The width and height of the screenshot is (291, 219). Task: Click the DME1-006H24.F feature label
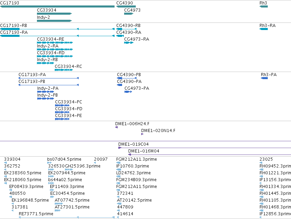pyautogui.click(x=132, y=124)
